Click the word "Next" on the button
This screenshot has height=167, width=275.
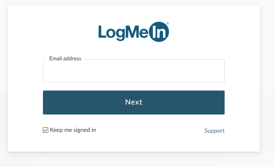pyautogui.click(x=134, y=102)
